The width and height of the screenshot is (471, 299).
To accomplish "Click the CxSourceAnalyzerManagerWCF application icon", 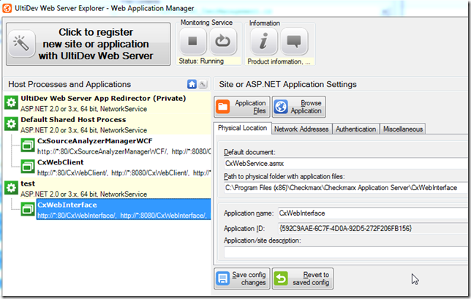I will coord(28,145).
